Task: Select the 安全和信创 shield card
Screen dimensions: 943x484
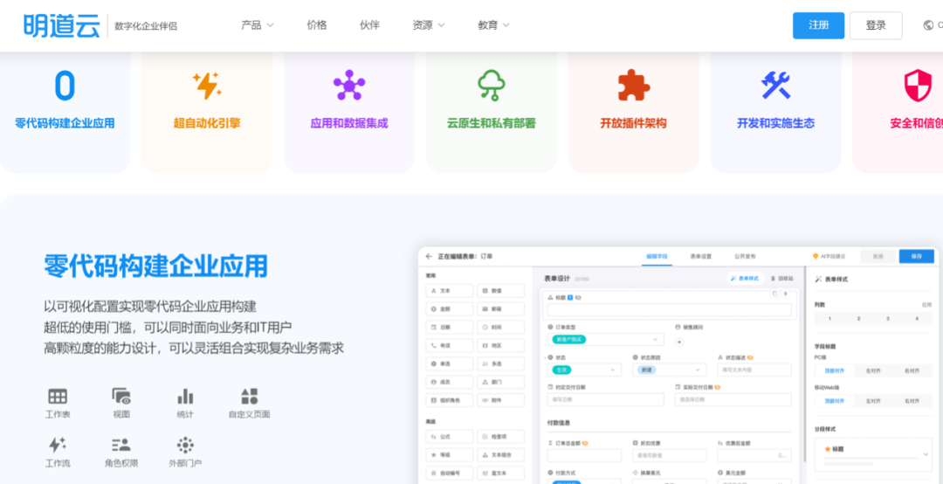Action: click(x=898, y=111)
